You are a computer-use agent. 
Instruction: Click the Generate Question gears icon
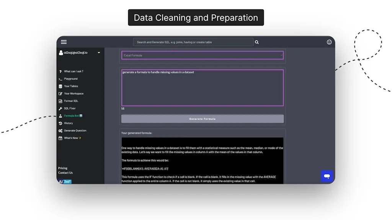coord(61,130)
